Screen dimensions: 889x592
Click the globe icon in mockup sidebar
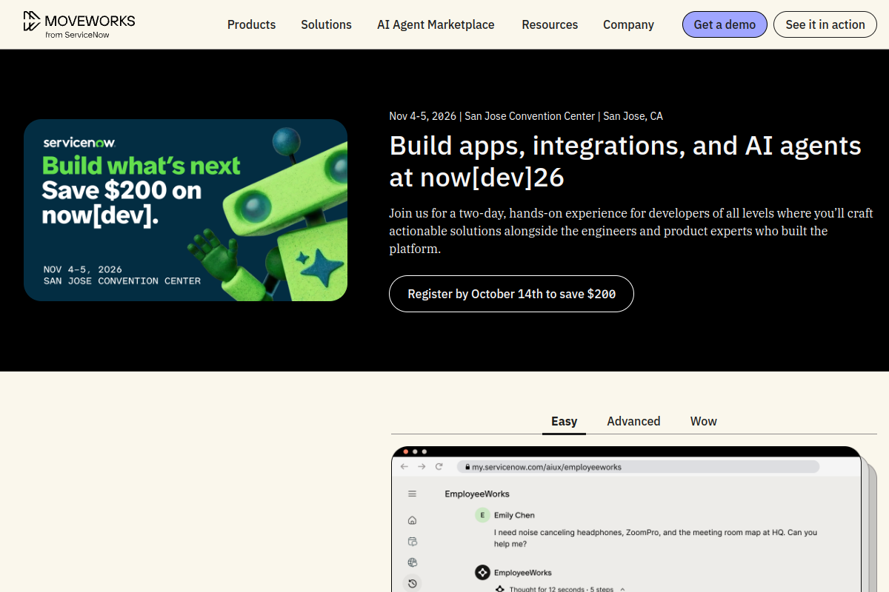click(413, 562)
